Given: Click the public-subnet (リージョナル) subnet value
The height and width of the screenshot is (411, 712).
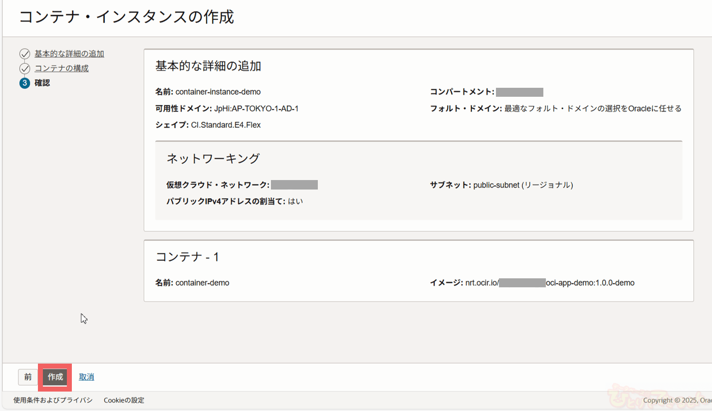Looking at the screenshot, I should coord(523,185).
